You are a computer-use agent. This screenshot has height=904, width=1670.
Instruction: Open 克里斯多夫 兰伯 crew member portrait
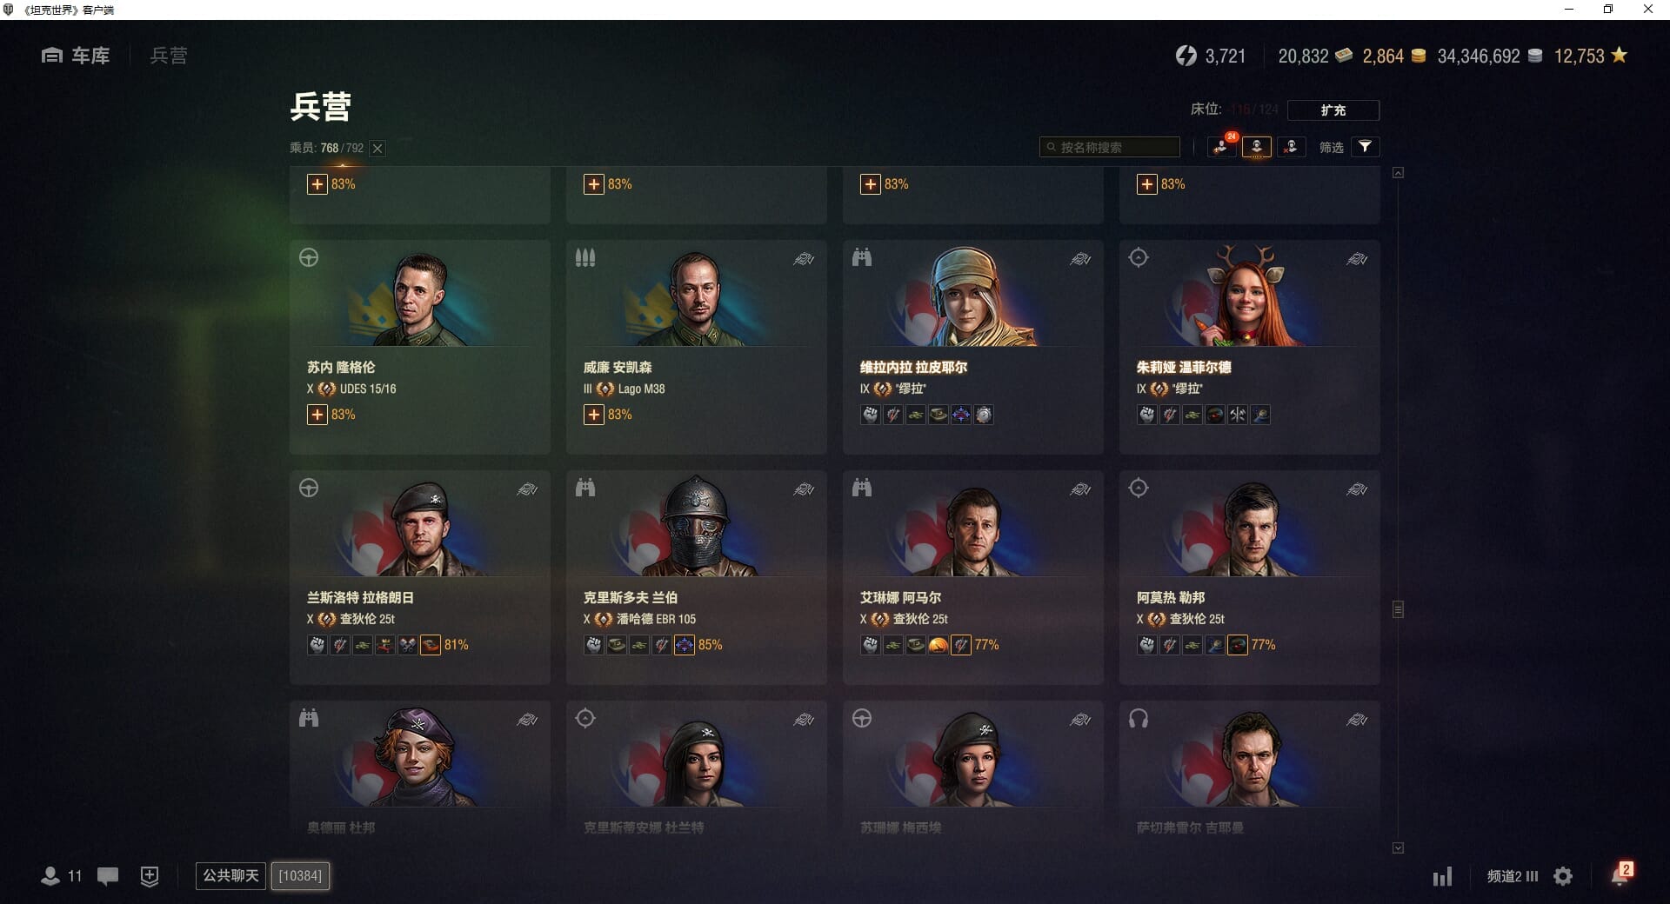pos(696,526)
